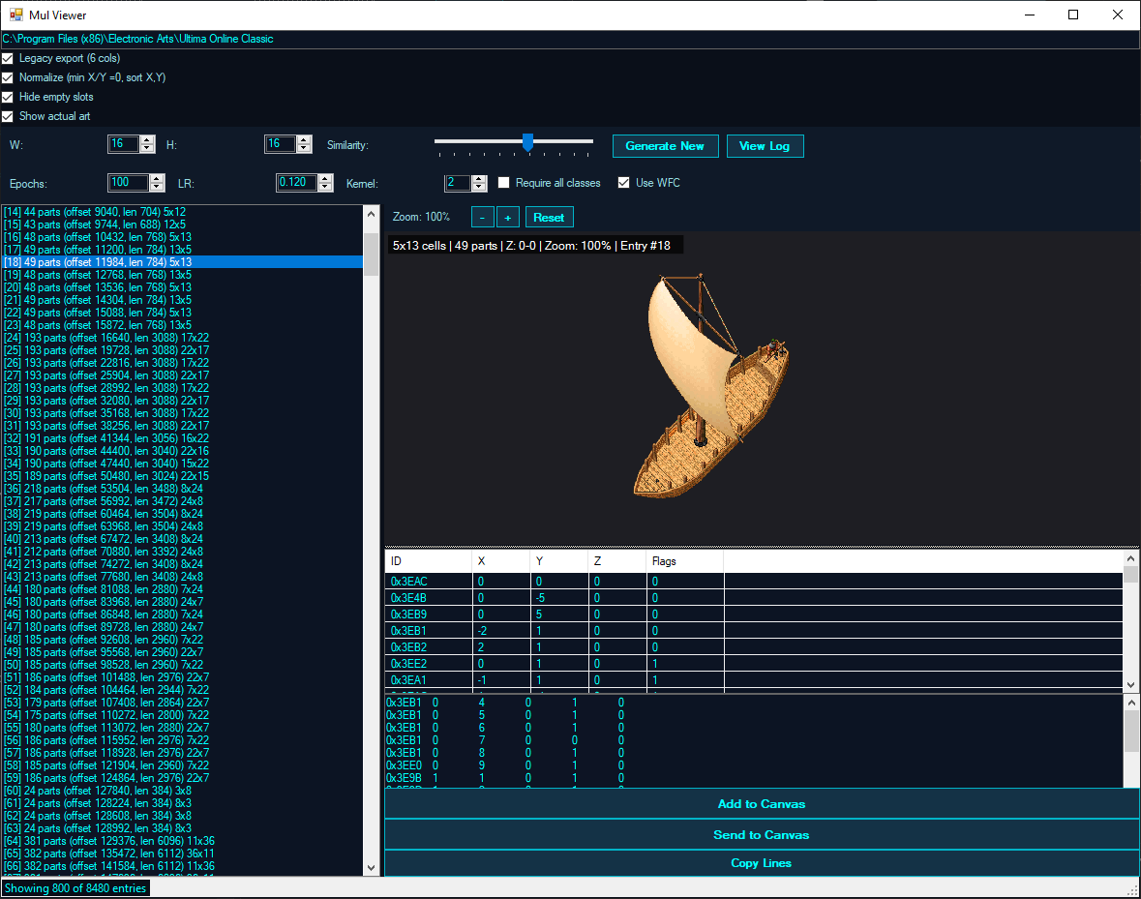The image size is (1141, 899).
Task: Decrease Kernel value with down arrow
Action: [x=479, y=187]
